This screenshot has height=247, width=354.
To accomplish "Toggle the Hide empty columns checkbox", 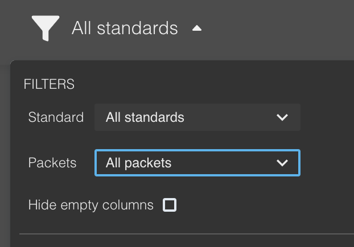I will pos(170,205).
